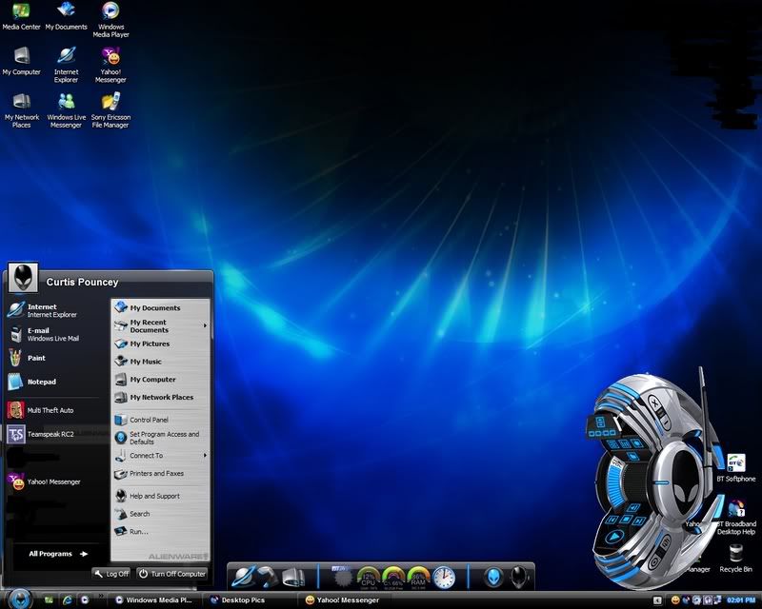The width and height of the screenshot is (762, 609).
Task: Open Control Panel from Start menu
Action: (161, 420)
